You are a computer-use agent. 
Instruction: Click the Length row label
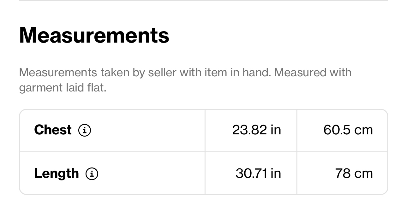(x=57, y=173)
